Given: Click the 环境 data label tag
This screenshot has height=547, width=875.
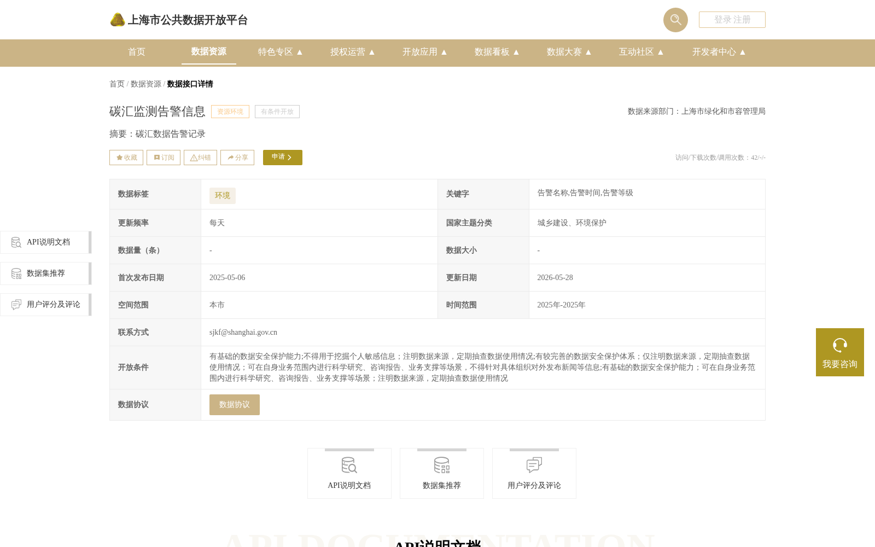Looking at the screenshot, I should click(223, 196).
